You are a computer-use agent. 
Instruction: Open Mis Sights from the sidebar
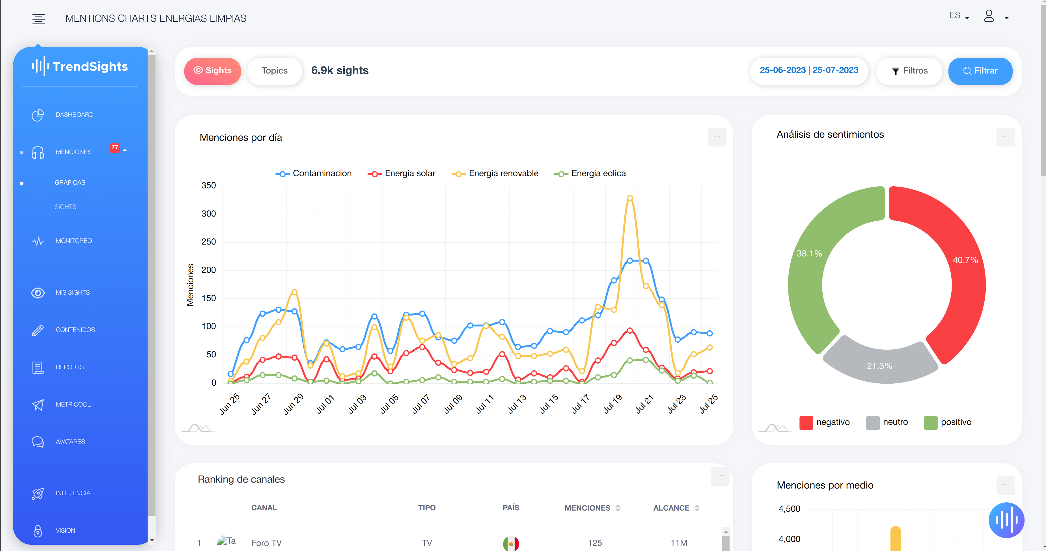pyautogui.click(x=72, y=292)
